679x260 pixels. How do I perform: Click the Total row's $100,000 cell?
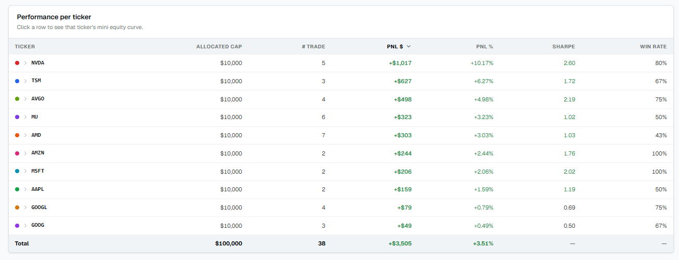(x=228, y=243)
